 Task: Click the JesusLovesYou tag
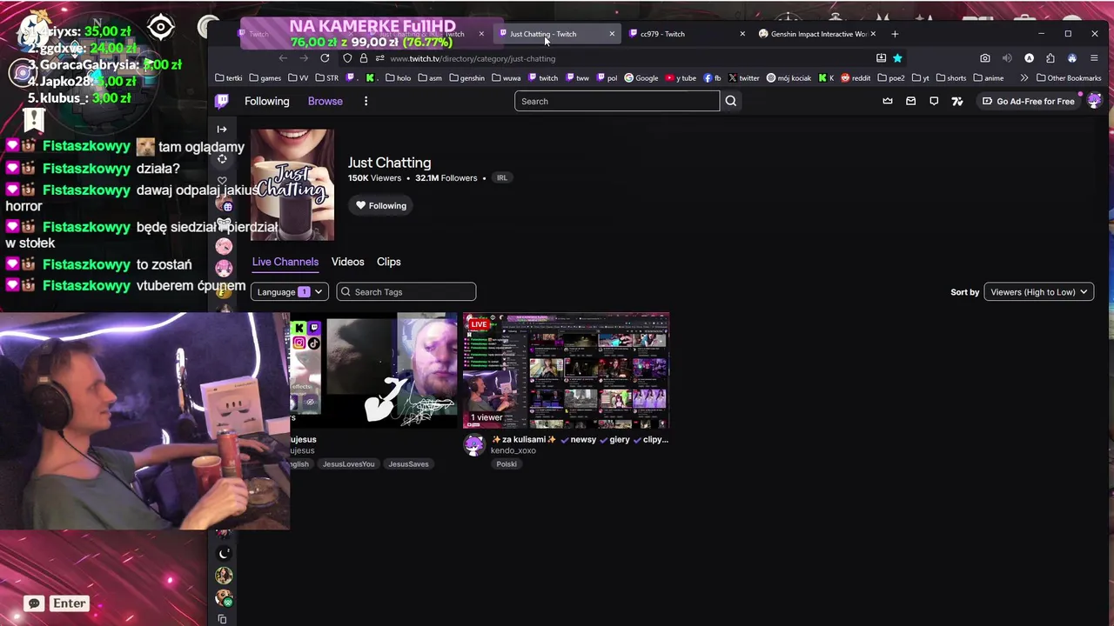348,464
